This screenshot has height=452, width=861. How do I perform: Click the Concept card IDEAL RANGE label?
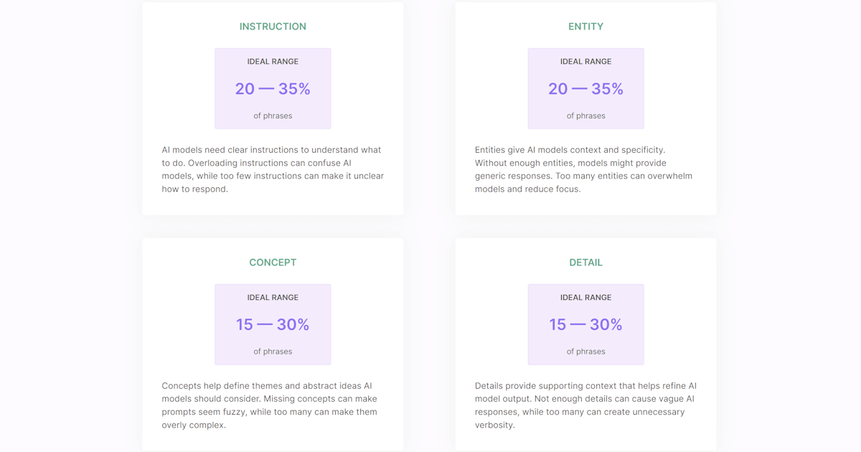tap(273, 298)
